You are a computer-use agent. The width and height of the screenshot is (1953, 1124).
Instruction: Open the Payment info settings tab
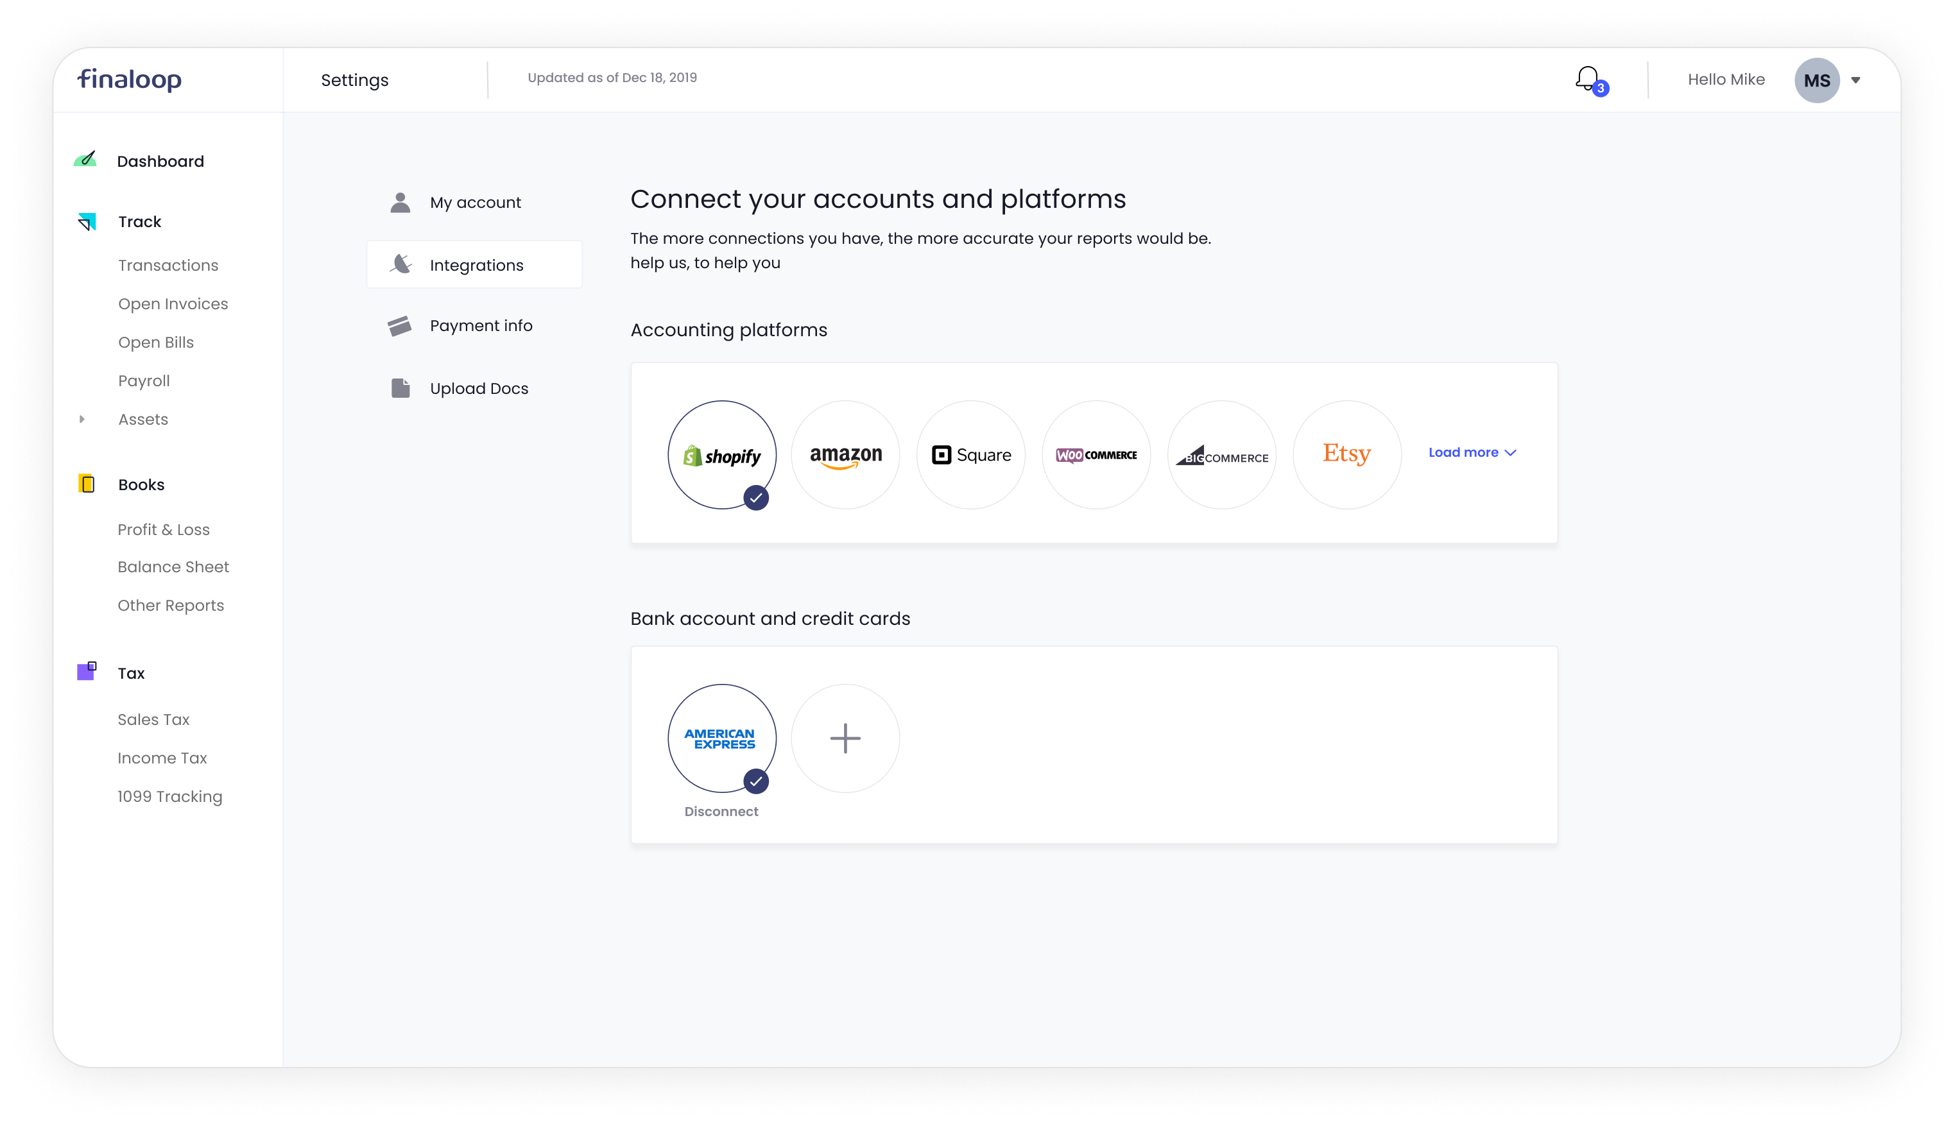click(x=480, y=326)
